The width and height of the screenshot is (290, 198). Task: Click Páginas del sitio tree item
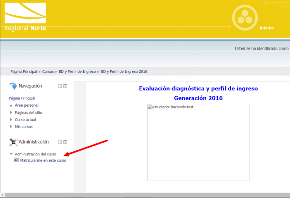pyautogui.click(x=29, y=112)
